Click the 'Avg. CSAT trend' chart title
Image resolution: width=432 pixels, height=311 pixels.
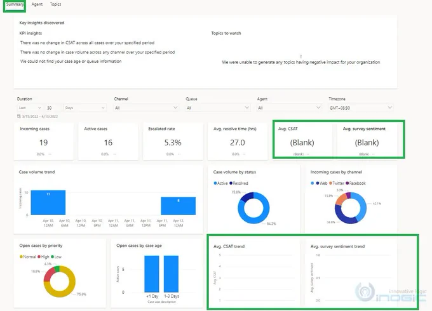(x=229, y=246)
